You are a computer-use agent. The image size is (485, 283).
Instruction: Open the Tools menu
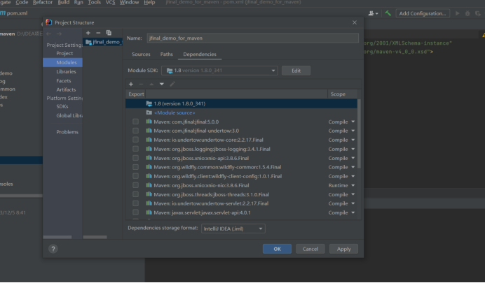(x=95, y=3)
